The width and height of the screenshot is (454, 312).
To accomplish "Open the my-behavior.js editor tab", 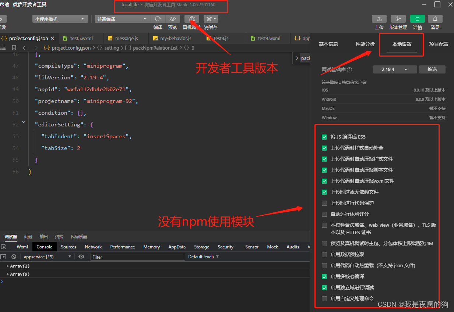I will tap(176, 38).
